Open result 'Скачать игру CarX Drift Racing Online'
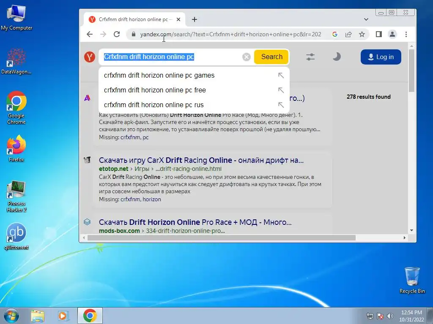The height and width of the screenshot is (324, 433). pos(201,160)
